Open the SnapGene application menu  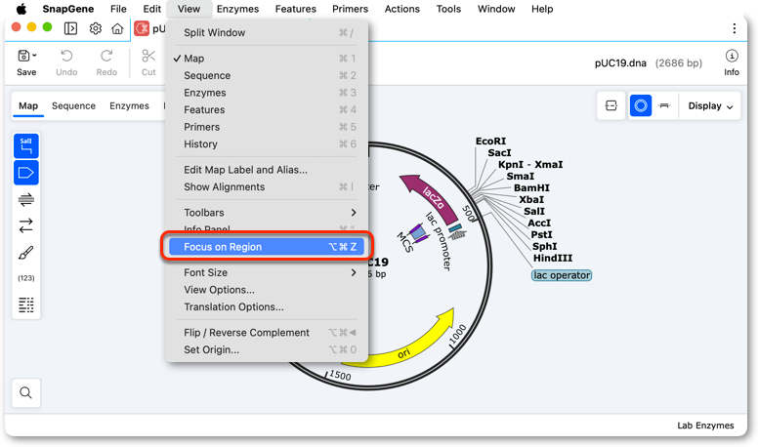[68, 9]
